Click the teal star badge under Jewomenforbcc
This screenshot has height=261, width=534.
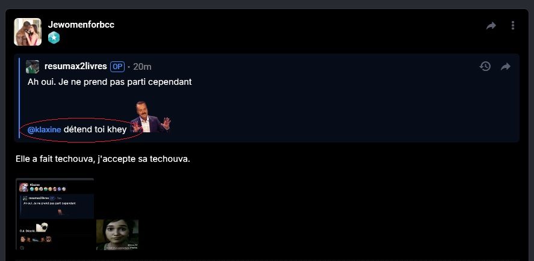54,37
